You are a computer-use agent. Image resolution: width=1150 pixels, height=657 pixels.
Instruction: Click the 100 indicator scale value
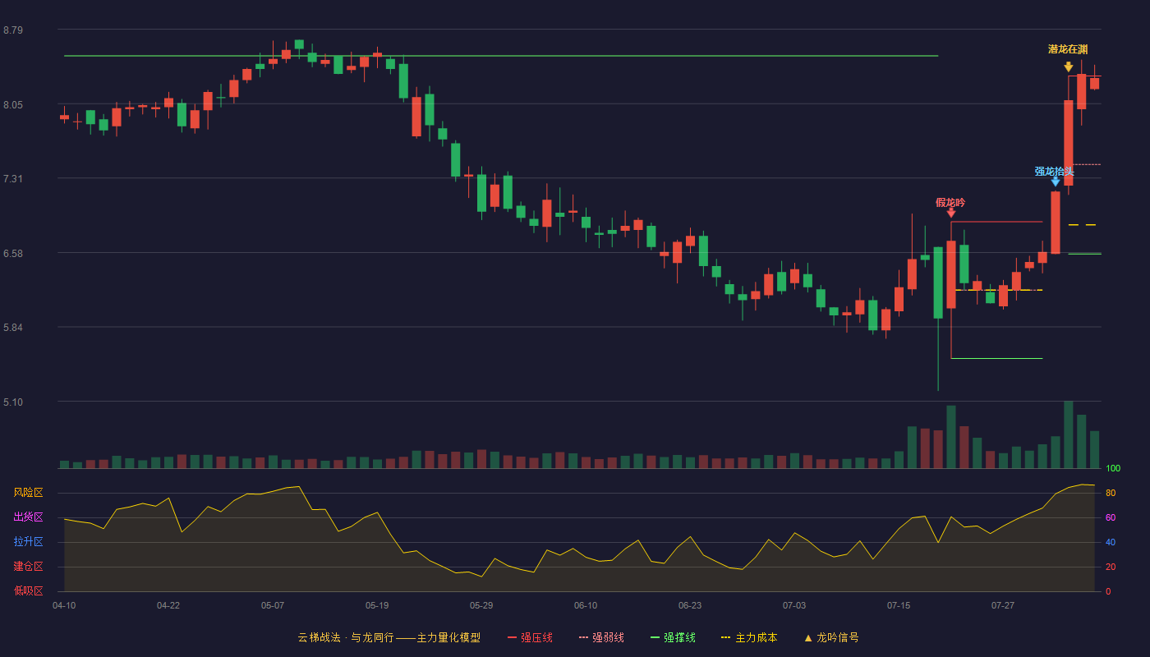coord(1113,468)
